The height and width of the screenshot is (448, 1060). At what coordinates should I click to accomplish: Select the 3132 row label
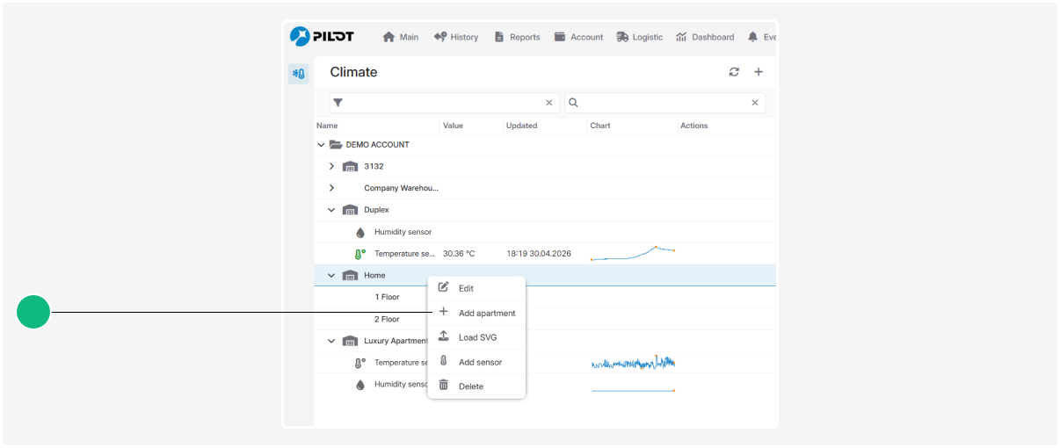coord(374,167)
